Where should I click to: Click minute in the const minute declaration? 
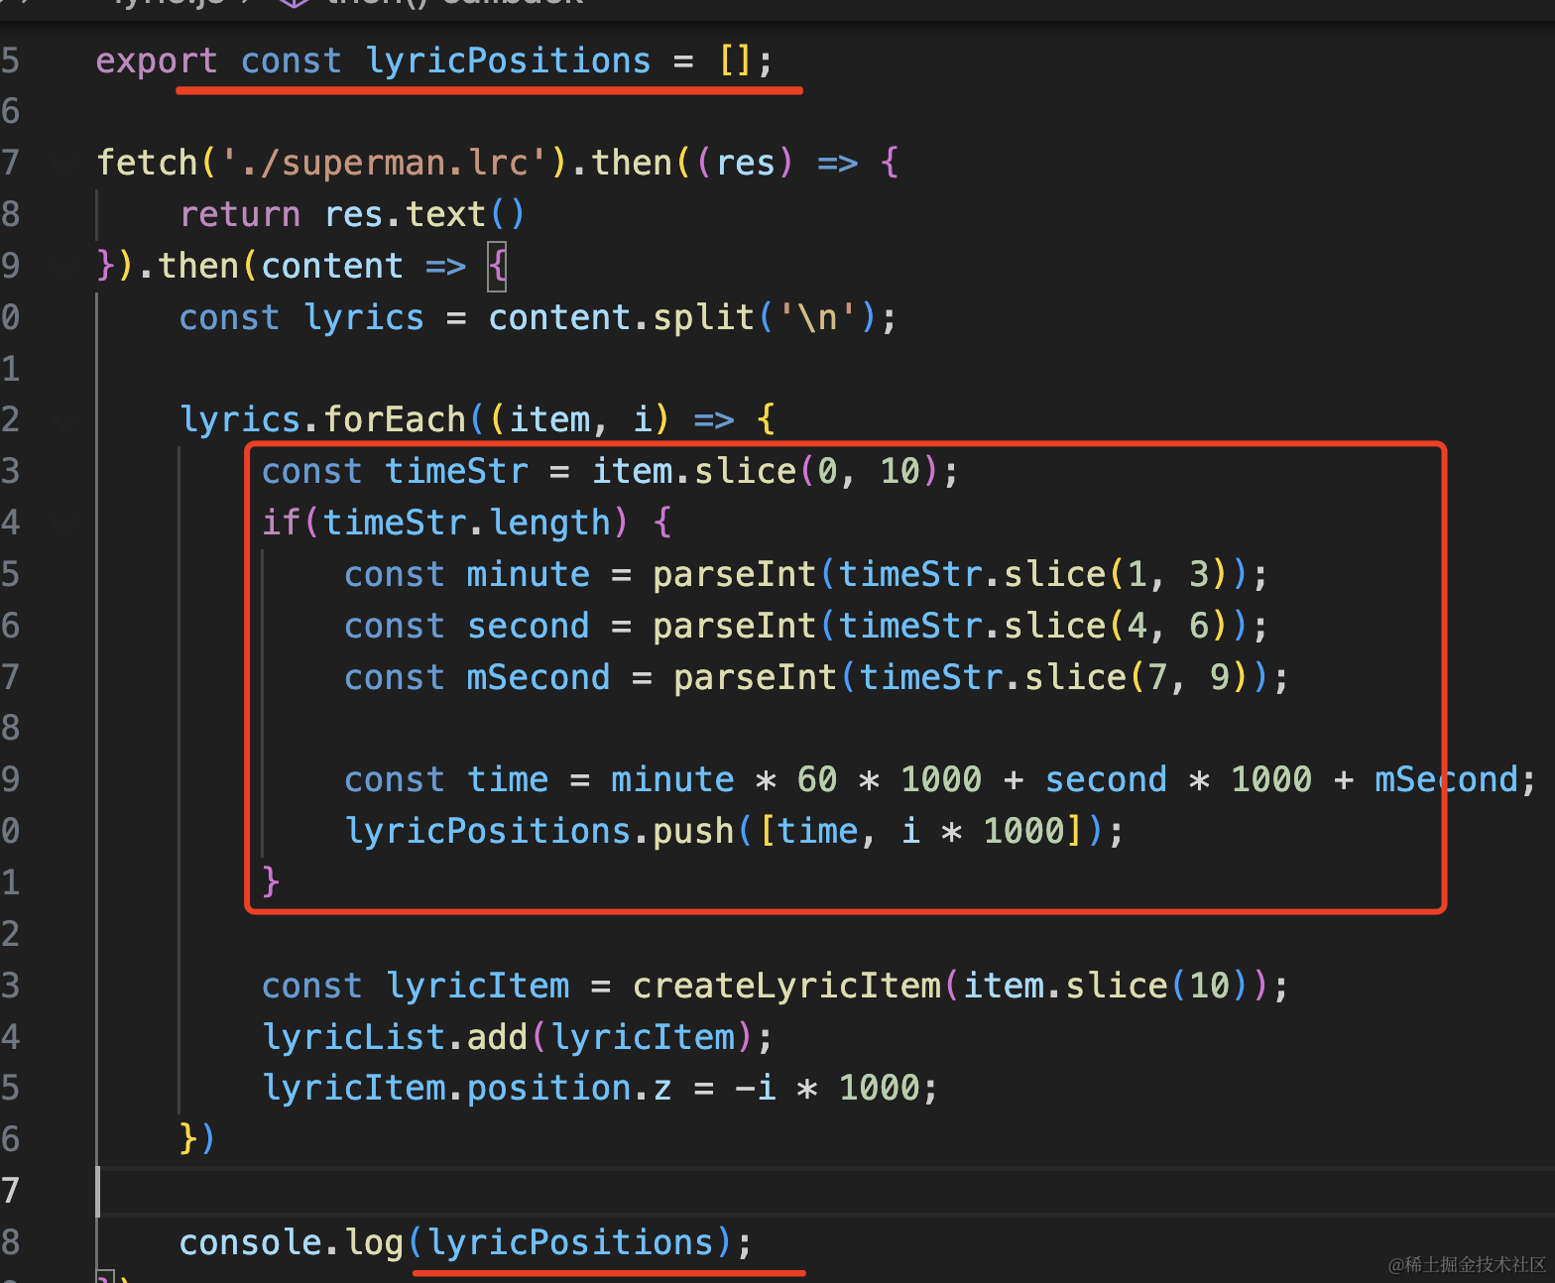528,574
